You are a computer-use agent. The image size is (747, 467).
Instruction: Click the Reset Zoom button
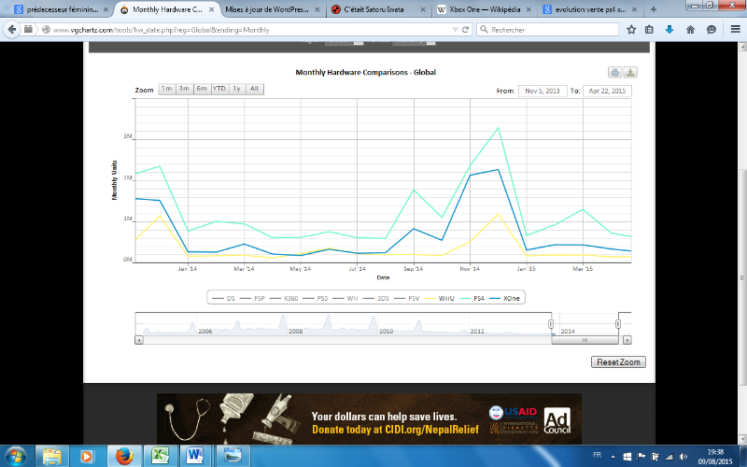point(618,362)
